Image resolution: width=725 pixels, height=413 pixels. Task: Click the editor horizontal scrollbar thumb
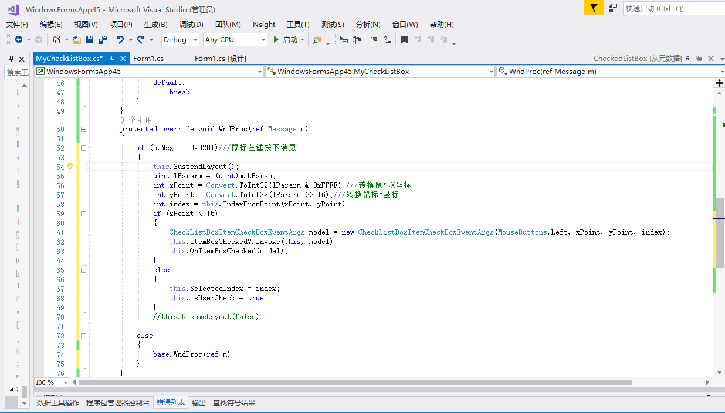pos(355,382)
